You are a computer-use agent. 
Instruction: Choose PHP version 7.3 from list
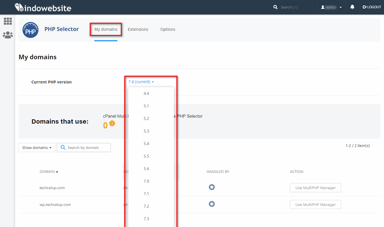coord(147,219)
